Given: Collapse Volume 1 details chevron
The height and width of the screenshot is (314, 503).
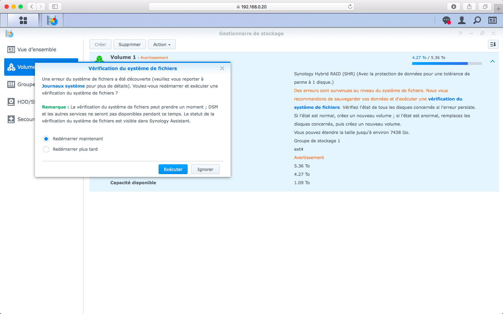Looking at the screenshot, I should 493,61.
